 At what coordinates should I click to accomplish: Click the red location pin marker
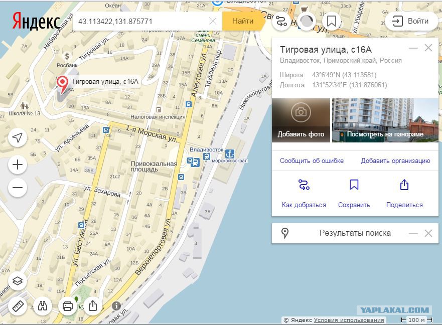point(62,84)
